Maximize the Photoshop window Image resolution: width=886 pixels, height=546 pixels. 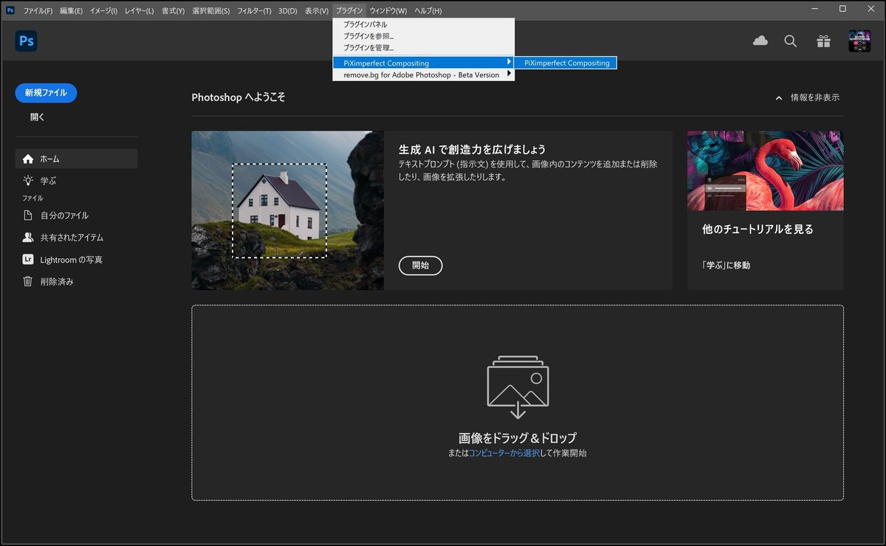pos(842,9)
